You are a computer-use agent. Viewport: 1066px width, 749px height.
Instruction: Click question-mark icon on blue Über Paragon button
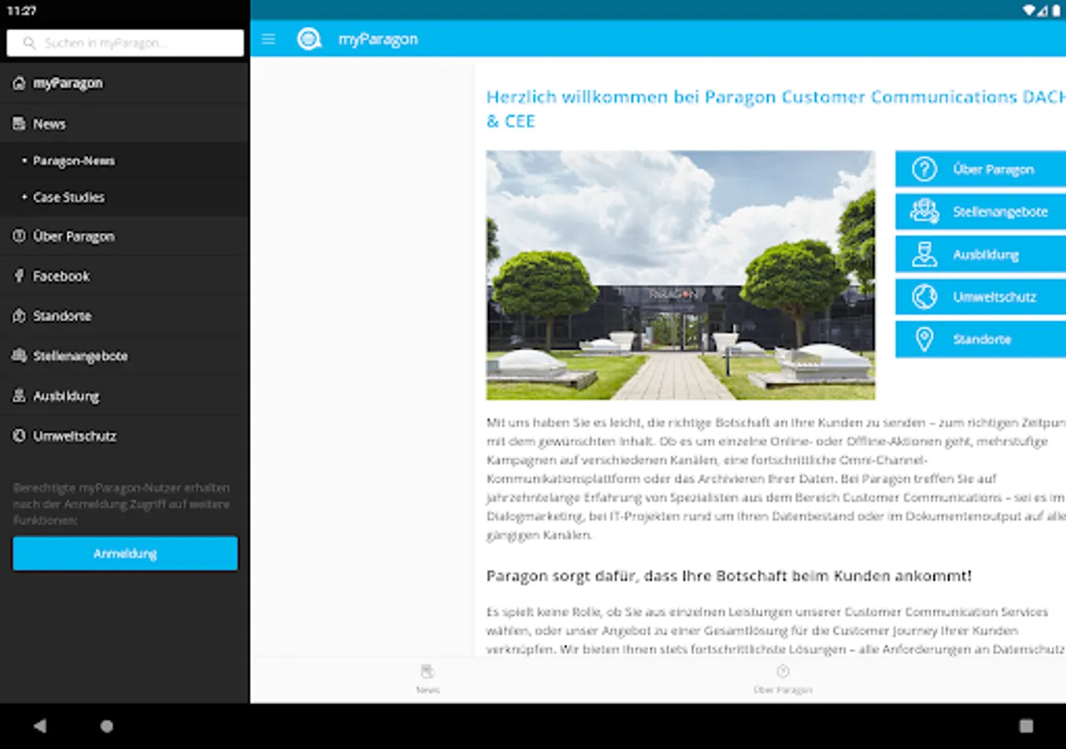point(924,169)
